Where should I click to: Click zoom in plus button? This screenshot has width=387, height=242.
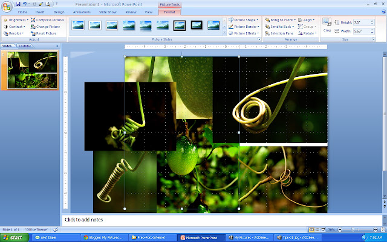(376, 230)
